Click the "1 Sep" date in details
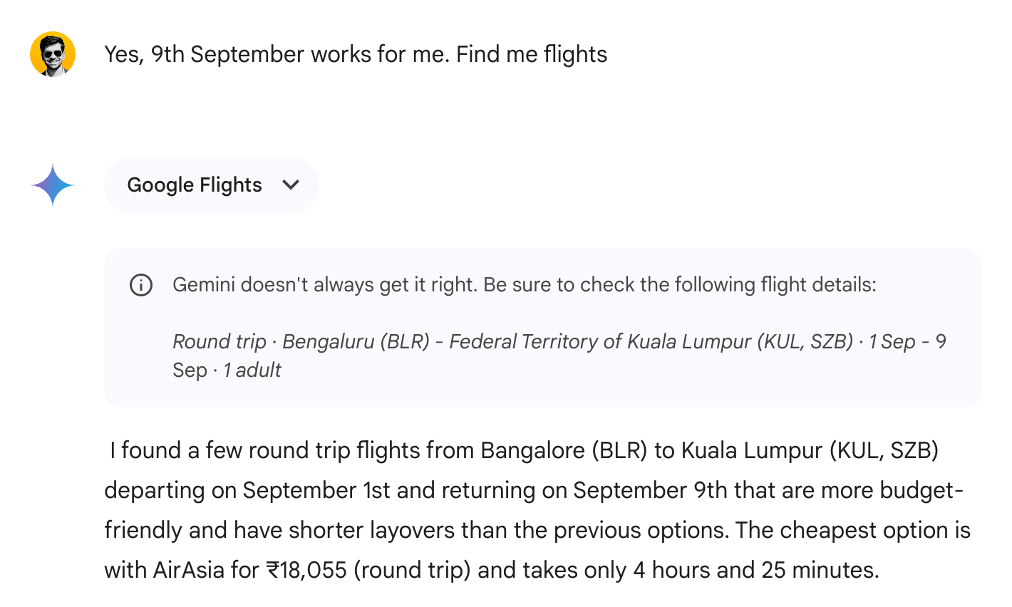The width and height of the screenshot is (1012, 607). click(x=892, y=342)
